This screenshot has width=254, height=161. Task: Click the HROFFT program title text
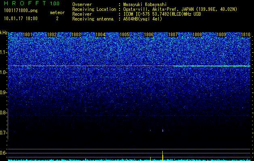(x=25, y=3)
